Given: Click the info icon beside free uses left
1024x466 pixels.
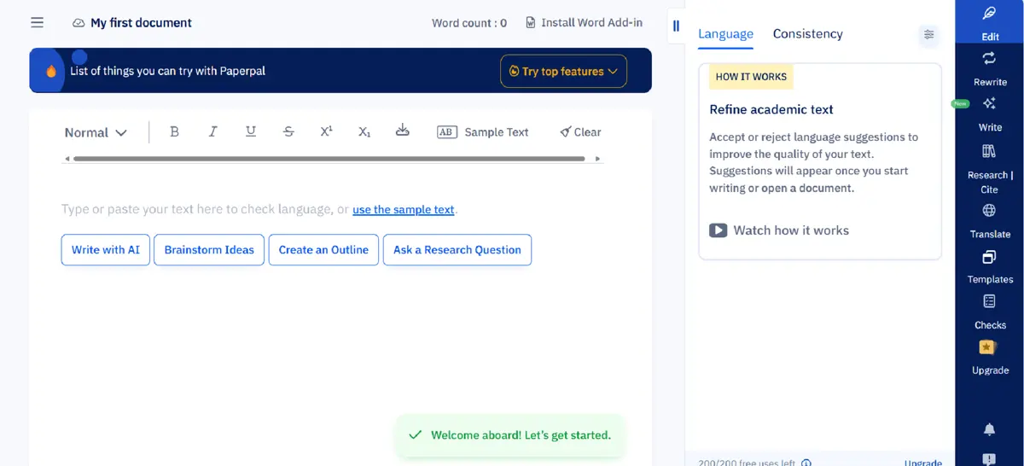Looking at the screenshot, I should tap(806, 462).
